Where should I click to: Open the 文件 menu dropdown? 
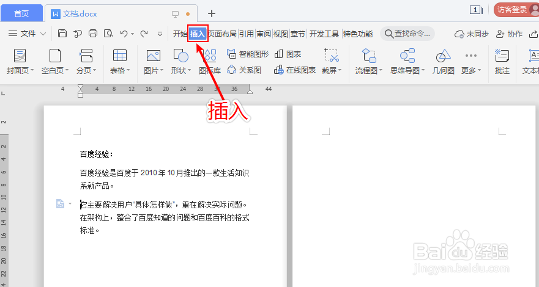(x=27, y=33)
